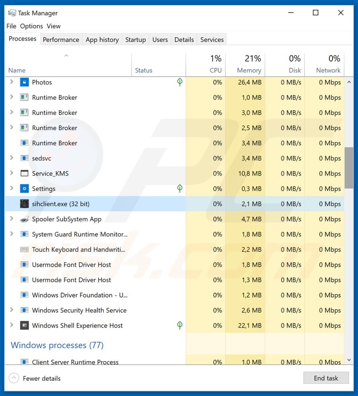
Task: Open the View menu
Action: click(53, 26)
